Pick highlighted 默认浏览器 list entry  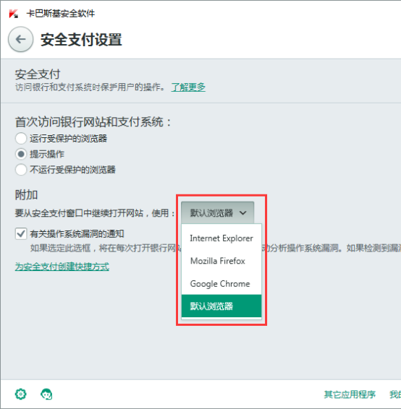(221, 306)
